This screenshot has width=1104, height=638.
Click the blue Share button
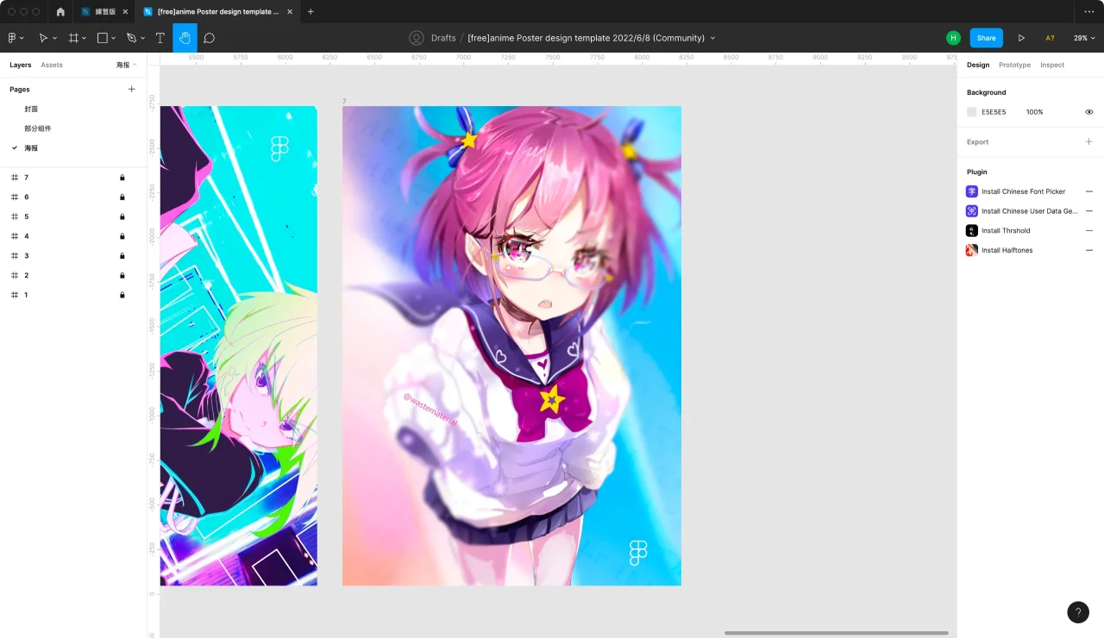[x=986, y=38]
